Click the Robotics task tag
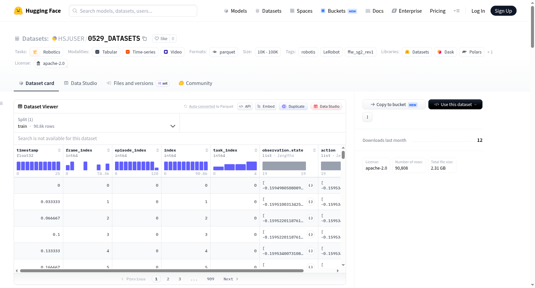This screenshot has height=288, width=535. [x=46, y=52]
